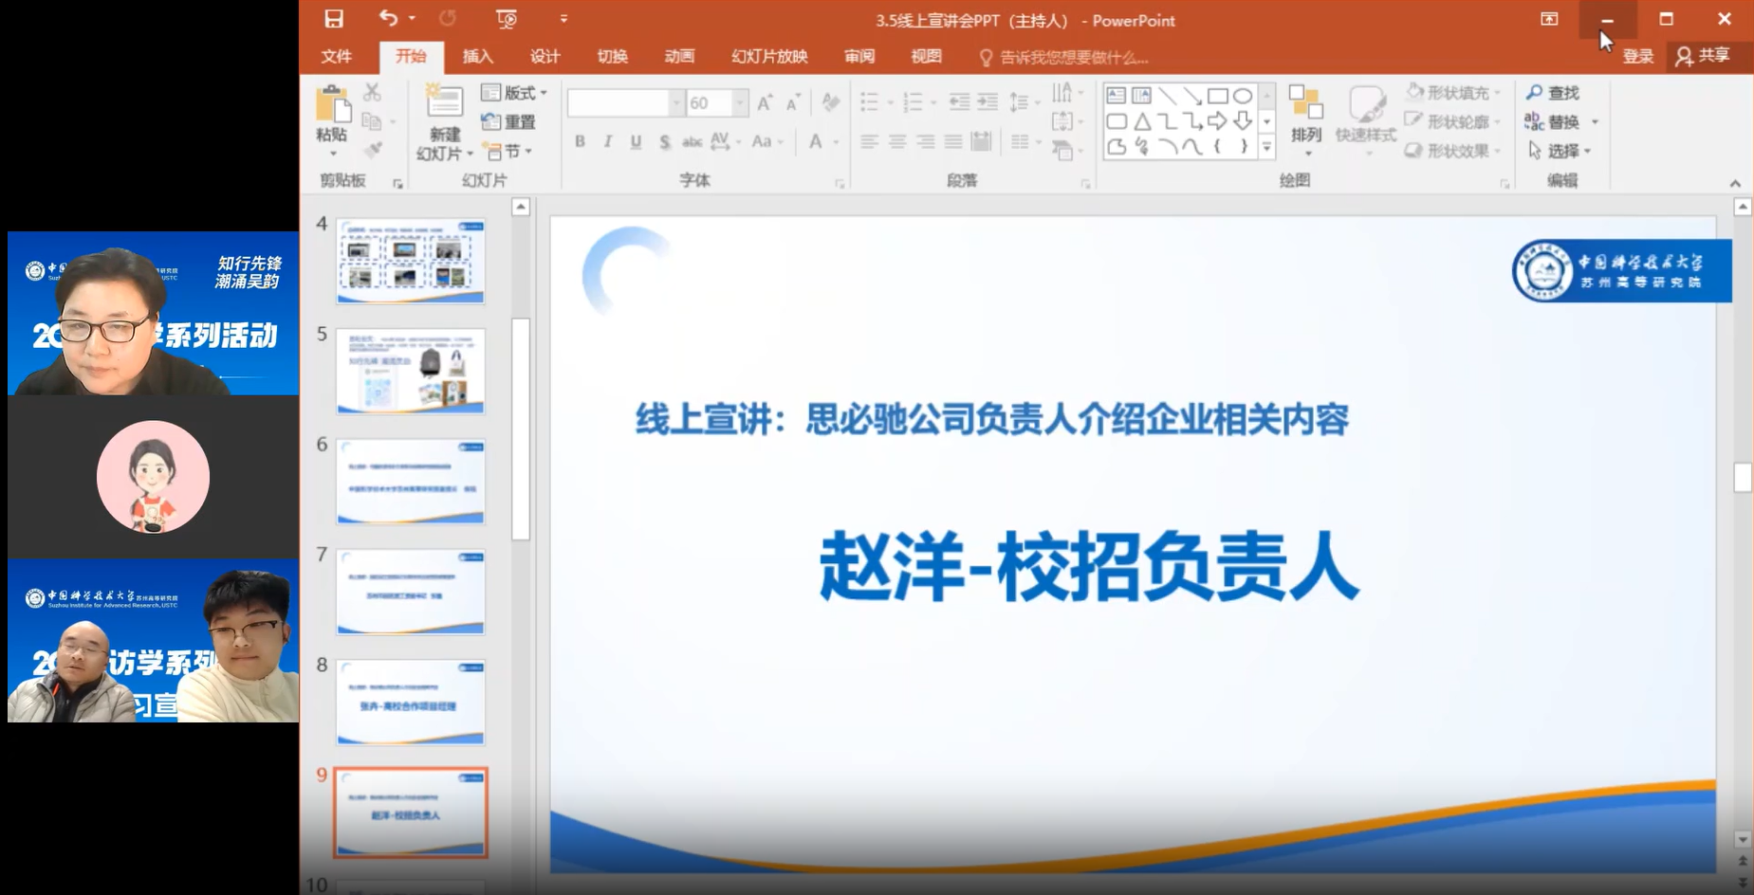This screenshot has height=895, width=1754.
Task: Select the text box shape in gallery
Action: [x=1117, y=96]
